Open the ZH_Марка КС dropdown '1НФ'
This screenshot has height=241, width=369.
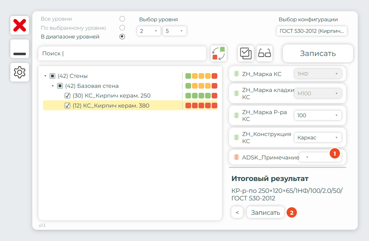[318, 74]
